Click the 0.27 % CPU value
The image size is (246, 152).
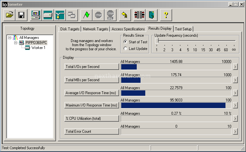pos(176,113)
